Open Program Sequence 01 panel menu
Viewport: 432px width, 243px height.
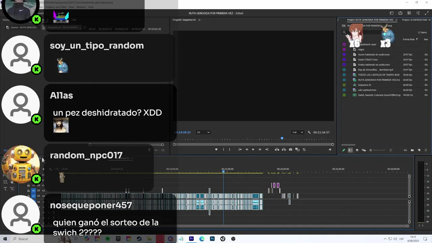click(x=199, y=20)
